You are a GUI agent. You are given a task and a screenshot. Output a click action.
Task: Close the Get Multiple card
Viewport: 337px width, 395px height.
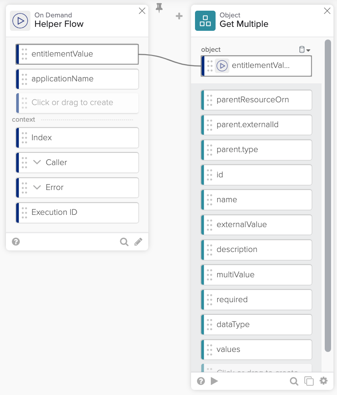point(327,11)
